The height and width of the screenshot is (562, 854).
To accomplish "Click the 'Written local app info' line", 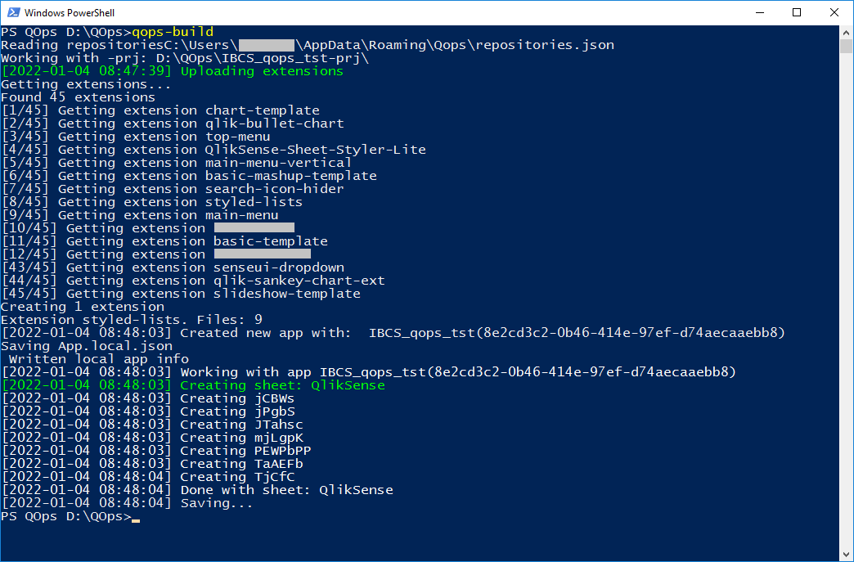I will point(99,358).
